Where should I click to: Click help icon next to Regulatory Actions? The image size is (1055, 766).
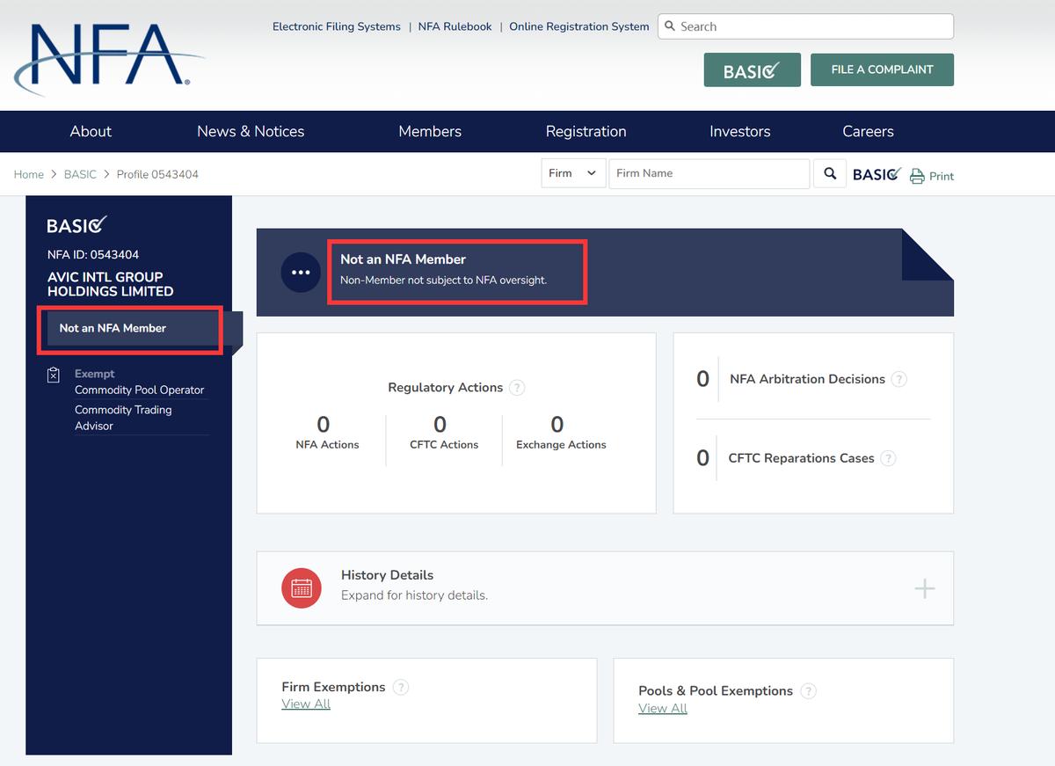(517, 388)
